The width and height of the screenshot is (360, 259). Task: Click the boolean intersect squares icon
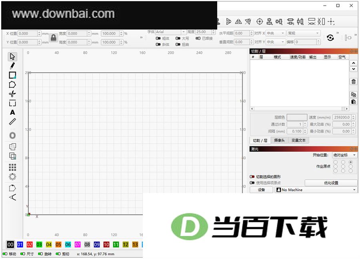(12, 156)
